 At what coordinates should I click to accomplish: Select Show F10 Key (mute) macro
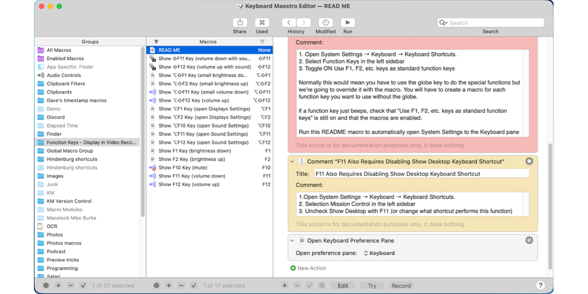210,167
